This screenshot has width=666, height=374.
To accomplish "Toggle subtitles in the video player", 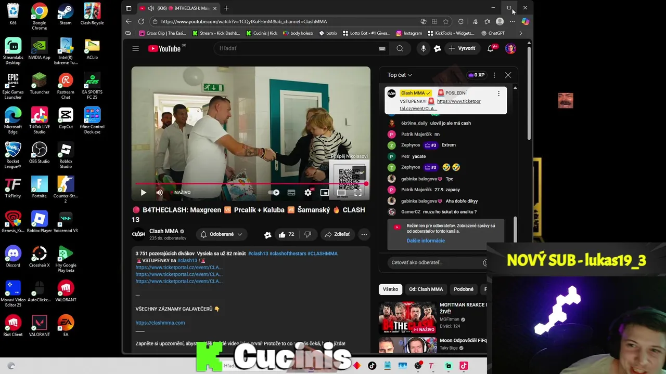I will 291,193.
